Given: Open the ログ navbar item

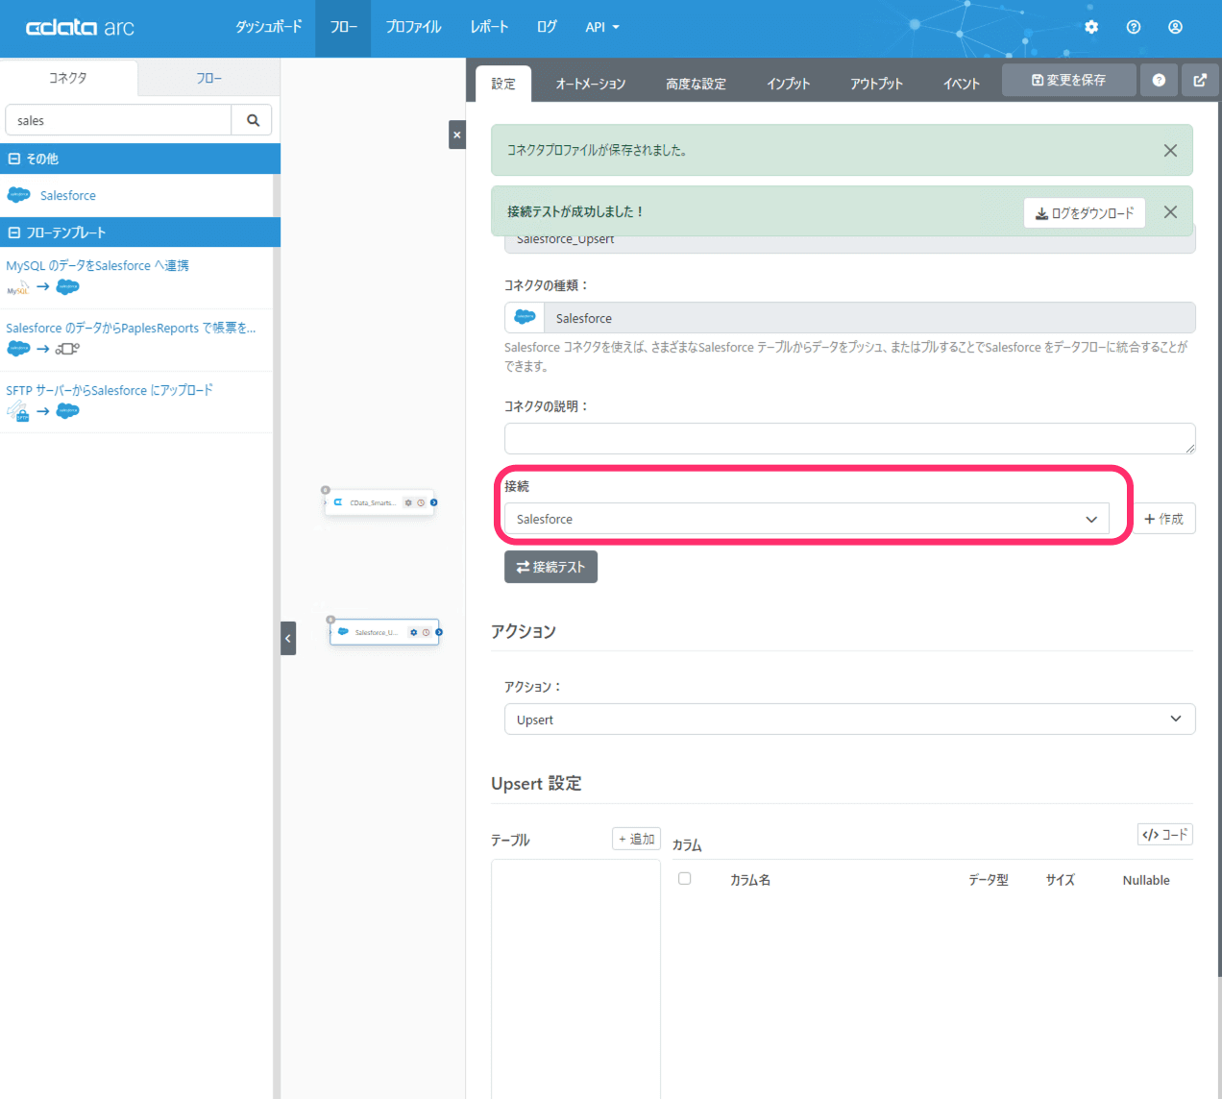Looking at the screenshot, I should [x=547, y=27].
